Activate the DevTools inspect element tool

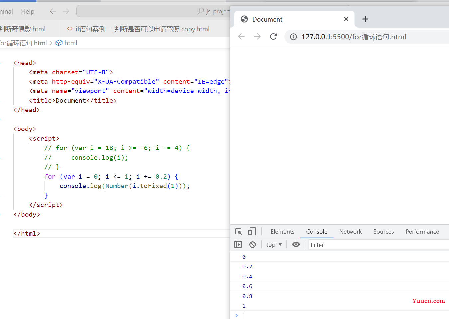tap(239, 232)
